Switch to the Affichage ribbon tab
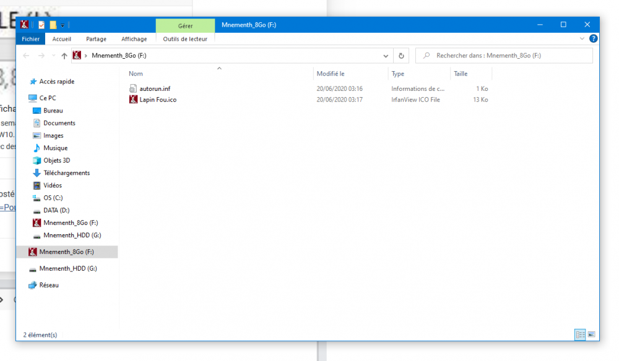619x361 pixels. 134,39
